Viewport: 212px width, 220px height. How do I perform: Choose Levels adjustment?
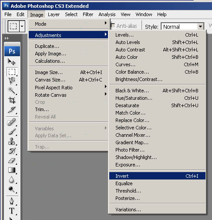click(x=157, y=35)
